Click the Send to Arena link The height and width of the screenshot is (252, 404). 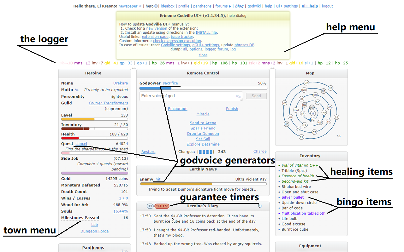203,123
